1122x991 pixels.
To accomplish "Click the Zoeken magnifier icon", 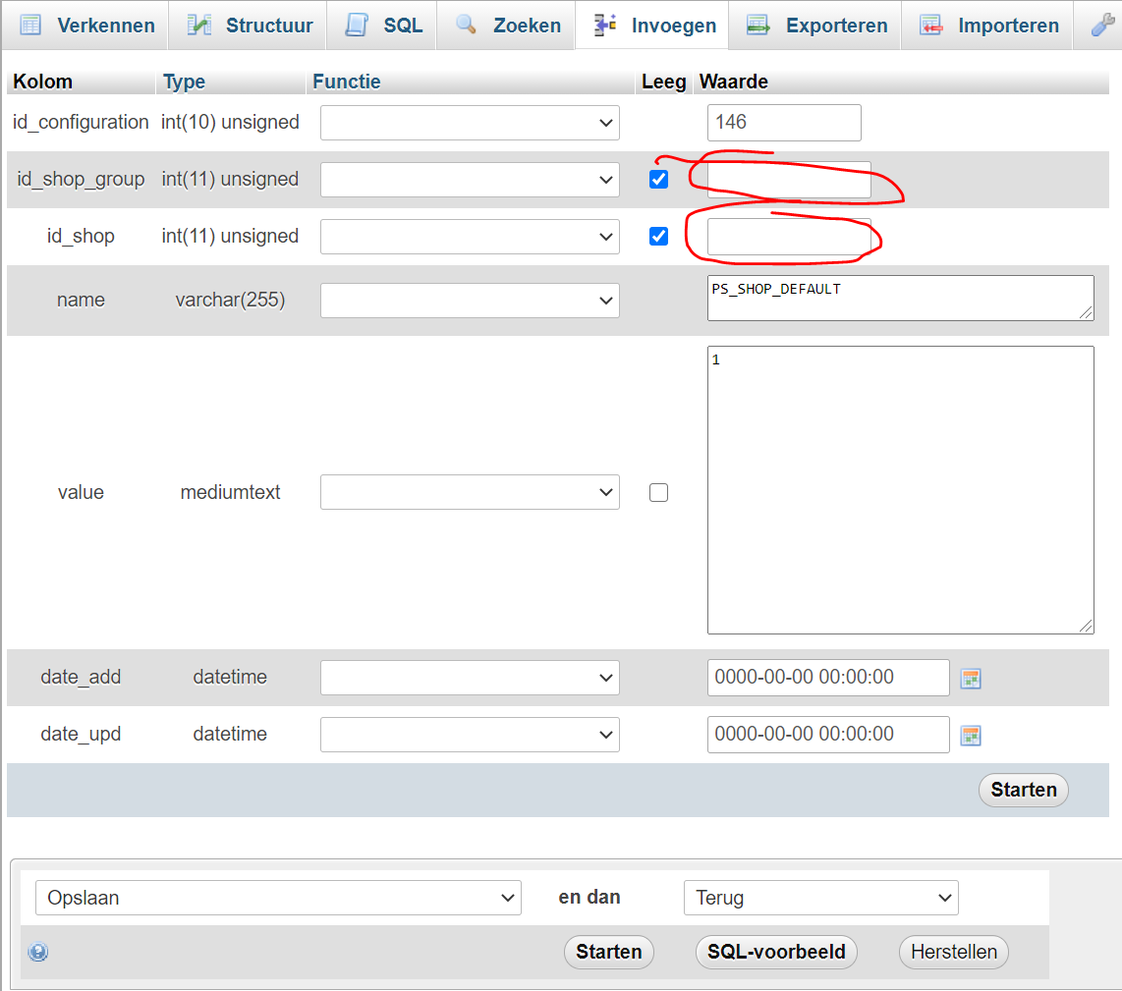I will tap(466, 25).
